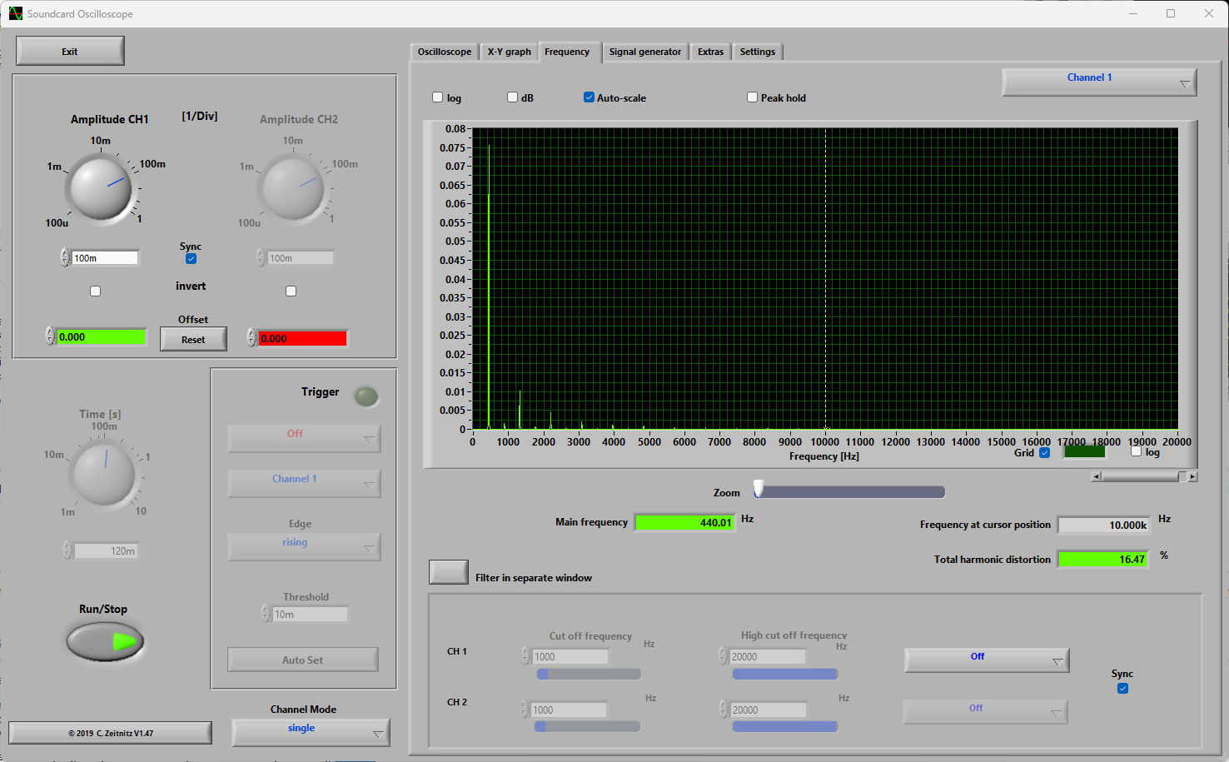
Task: Click right arrow of graph scrollbar
Action: point(1192,477)
